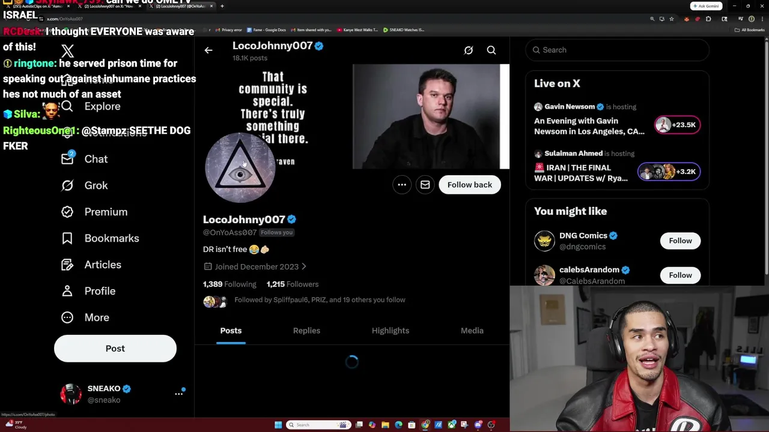Open Grok from the sidebar

85,185
